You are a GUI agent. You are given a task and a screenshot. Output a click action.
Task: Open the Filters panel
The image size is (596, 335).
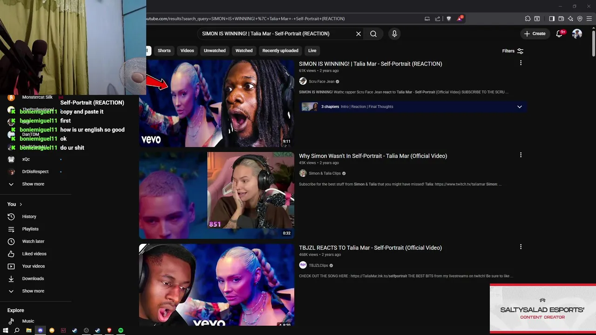513,51
